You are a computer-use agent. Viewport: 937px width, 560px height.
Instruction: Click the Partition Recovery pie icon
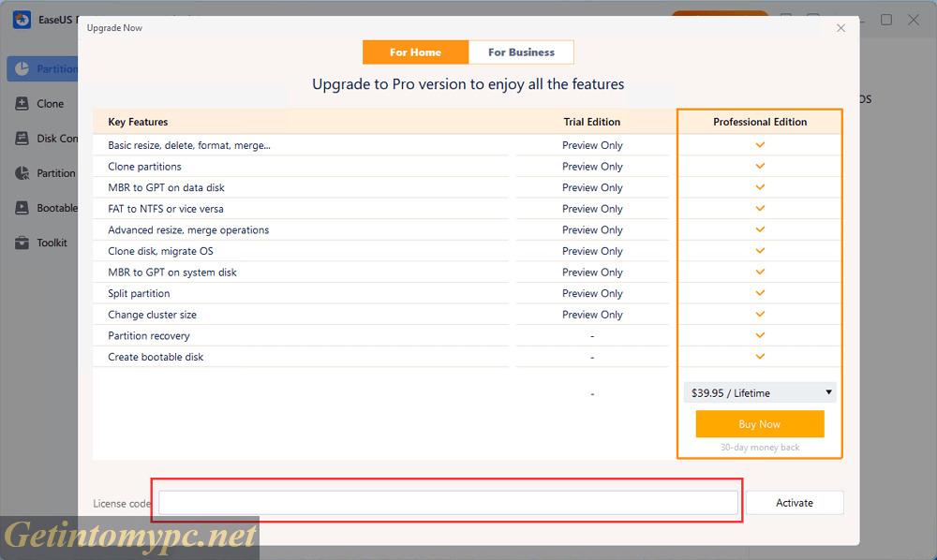[22, 173]
